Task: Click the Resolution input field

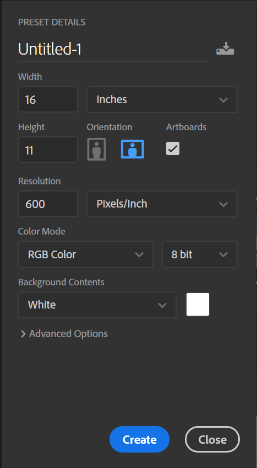Action: click(48, 204)
